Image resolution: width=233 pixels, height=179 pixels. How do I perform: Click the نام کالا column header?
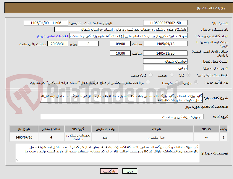pyautogui.click(x=156, y=129)
